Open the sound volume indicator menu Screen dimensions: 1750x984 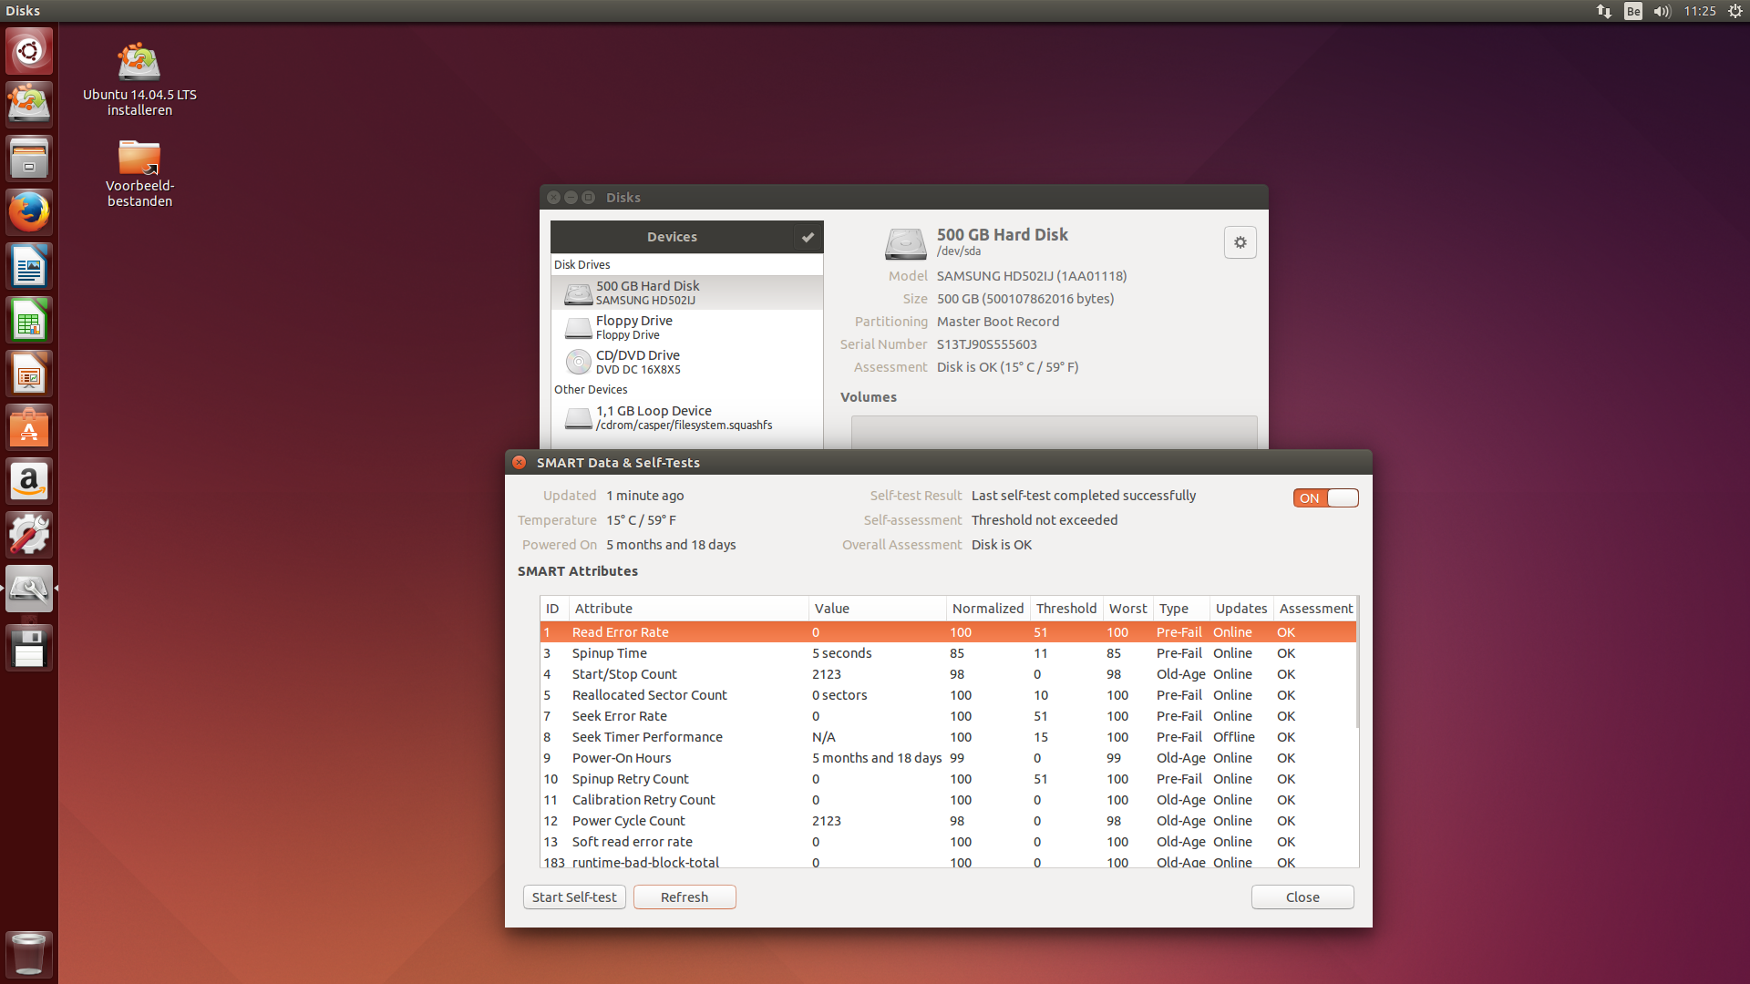tap(1662, 11)
